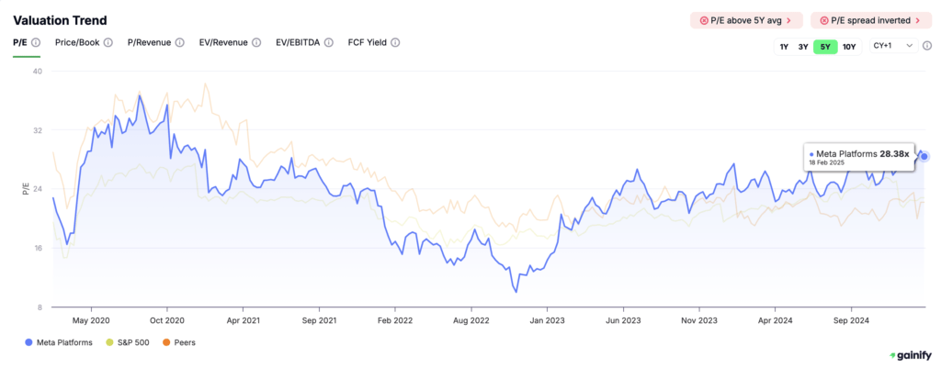Click the Nov 2023 x-axis label
The height and width of the screenshot is (368, 941).
tap(699, 320)
